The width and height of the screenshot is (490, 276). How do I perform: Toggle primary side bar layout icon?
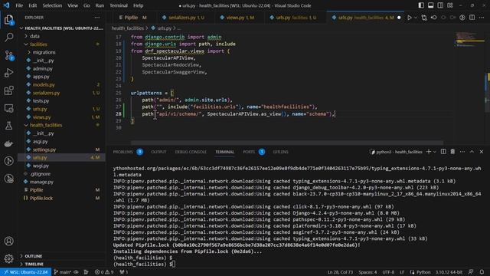pos(421,5)
